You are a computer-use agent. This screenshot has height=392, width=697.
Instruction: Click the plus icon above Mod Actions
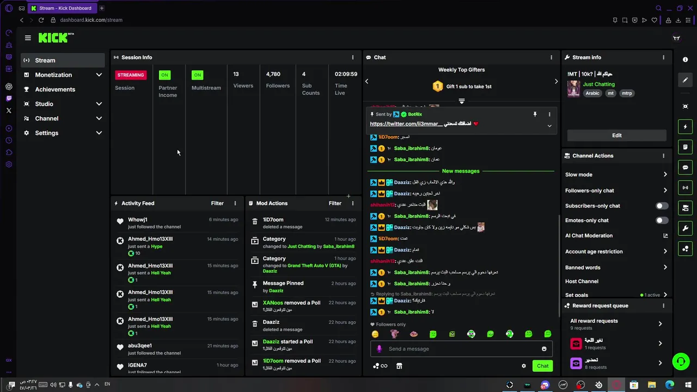[x=348, y=196]
